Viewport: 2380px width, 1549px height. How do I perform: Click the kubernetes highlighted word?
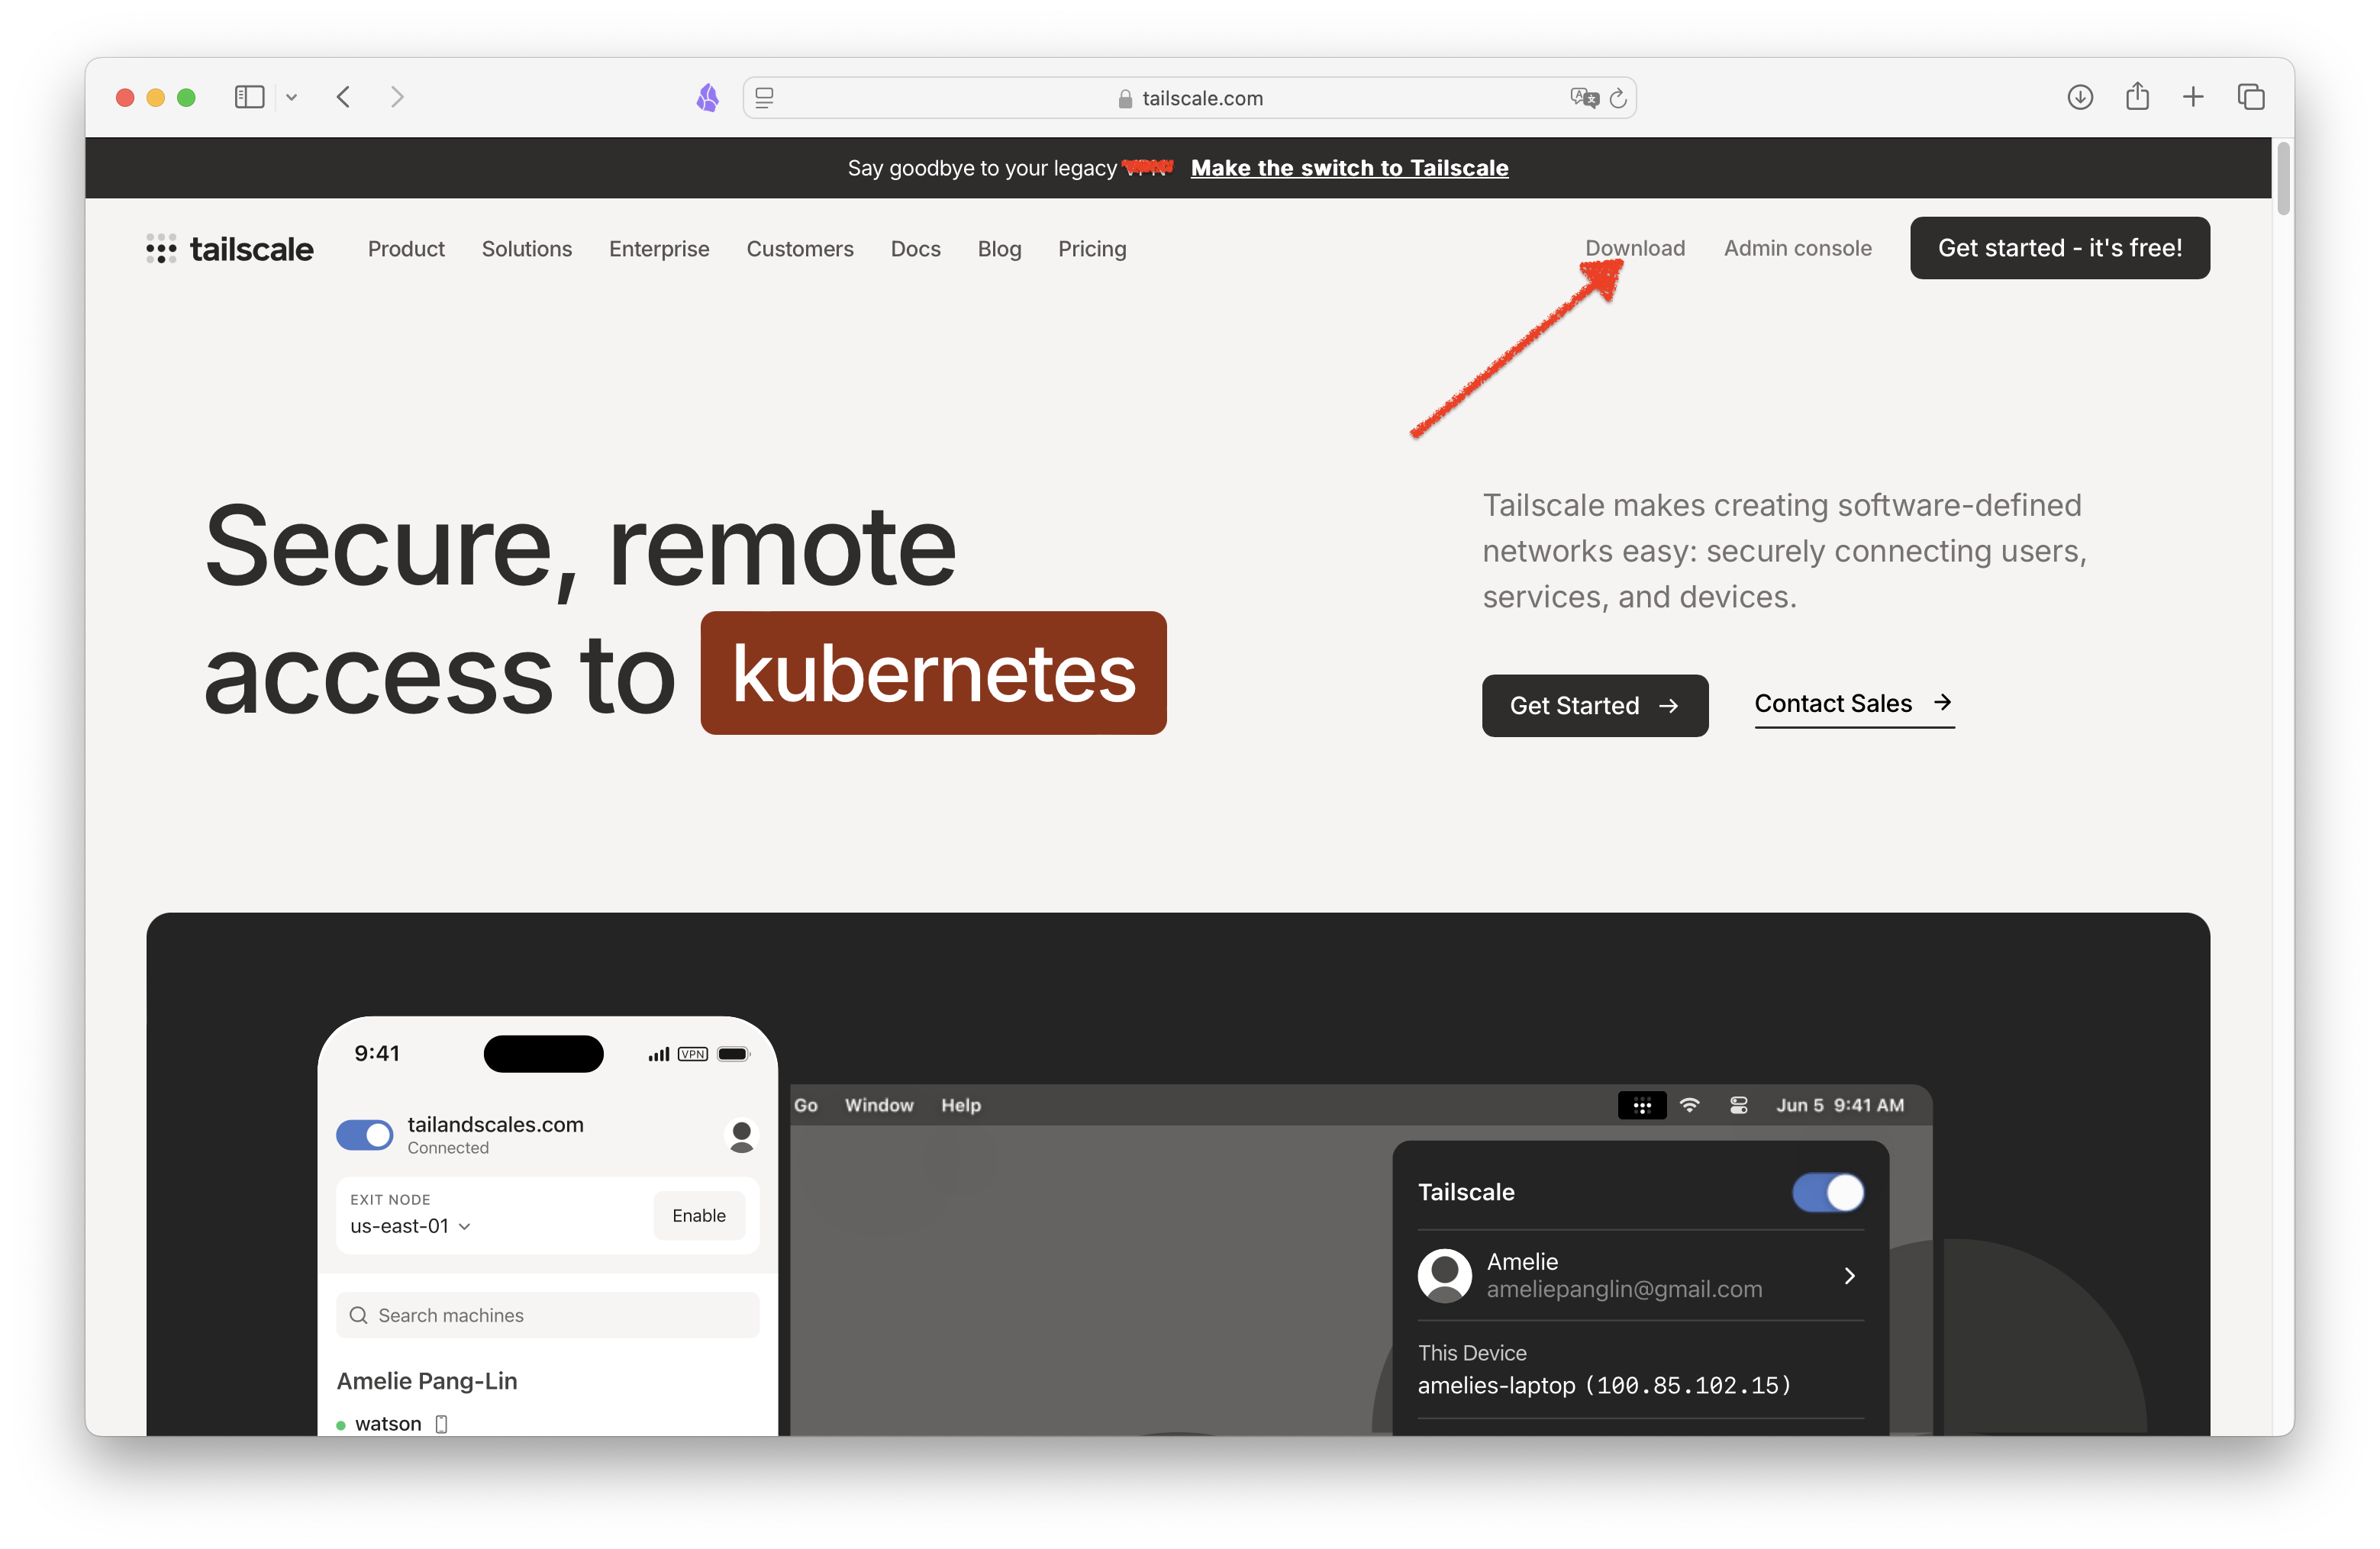933,672
